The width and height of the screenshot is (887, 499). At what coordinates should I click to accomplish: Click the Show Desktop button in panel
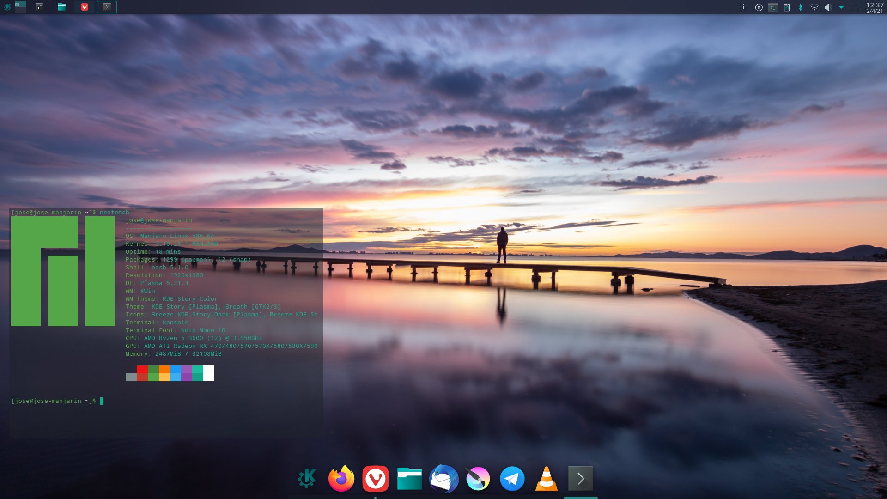pos(856,7)
